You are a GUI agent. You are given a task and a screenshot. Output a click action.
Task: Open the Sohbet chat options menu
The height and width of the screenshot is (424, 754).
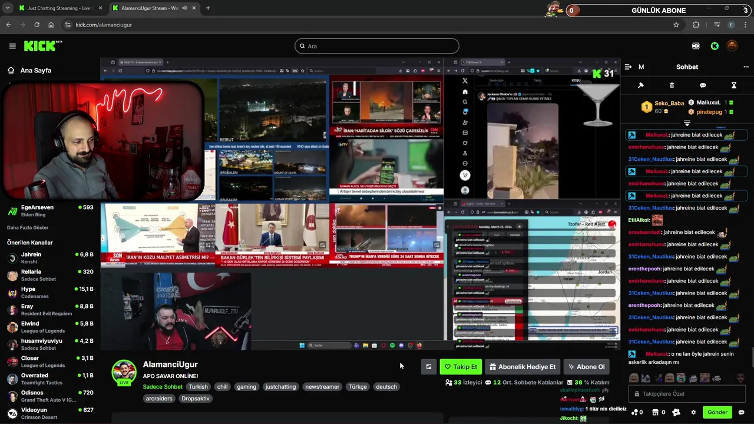[746, 67]
